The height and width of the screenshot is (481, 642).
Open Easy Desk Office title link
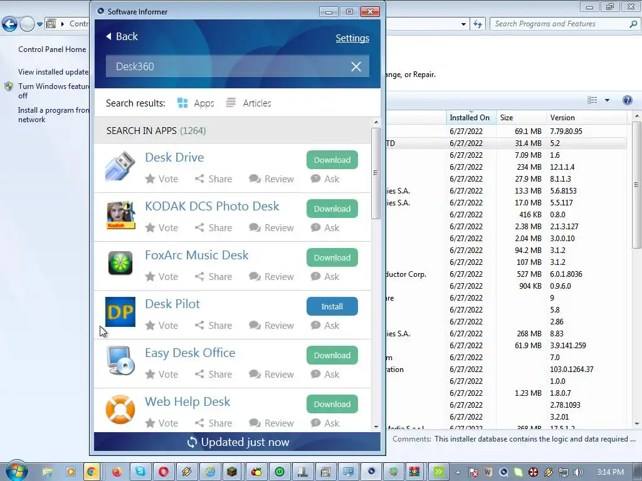tap(190, 353)
